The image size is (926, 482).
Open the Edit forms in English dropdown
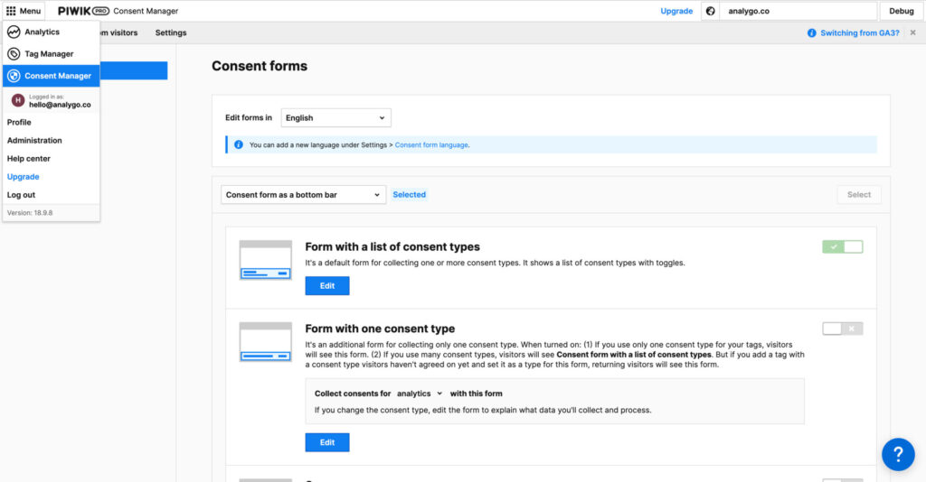(336, 118)
